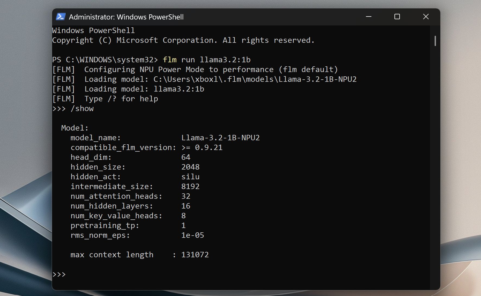Click the model path Llama-3.2-1B-NPU2 line
The height and width of the screenshot is (296, 481).
tap(204, 79)
